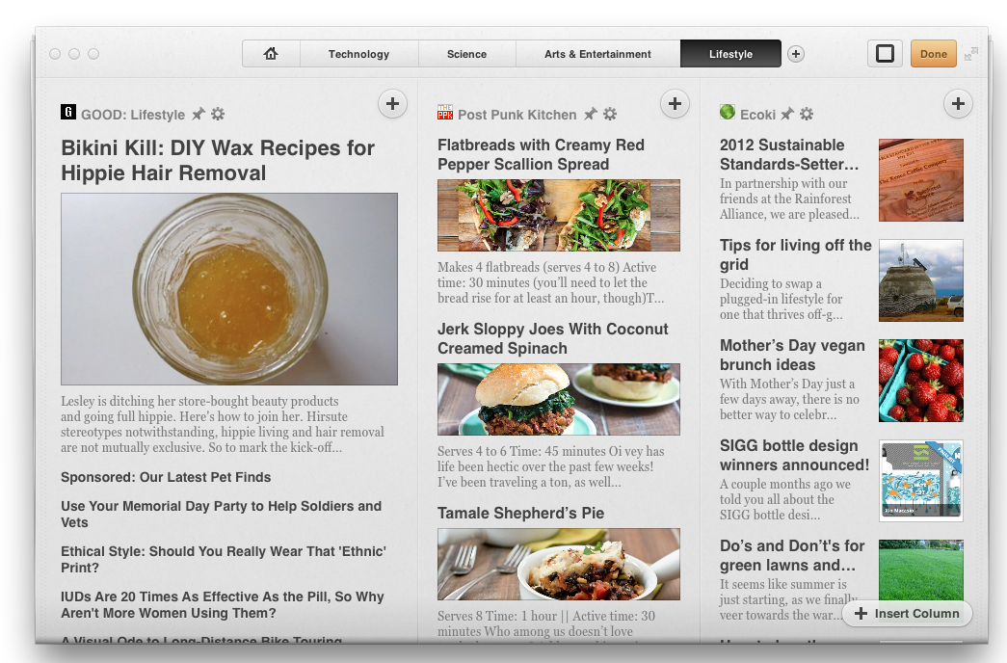Image resolution: width=1007 pixels, height=663 pixels.
Task: Enter fullscreen with the resize arrows icon
Action: point(970,54)
